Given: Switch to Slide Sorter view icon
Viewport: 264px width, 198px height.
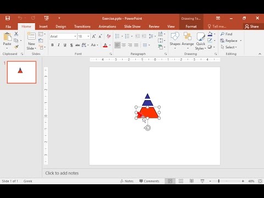Looking at the screenshot, I should 181,181.
